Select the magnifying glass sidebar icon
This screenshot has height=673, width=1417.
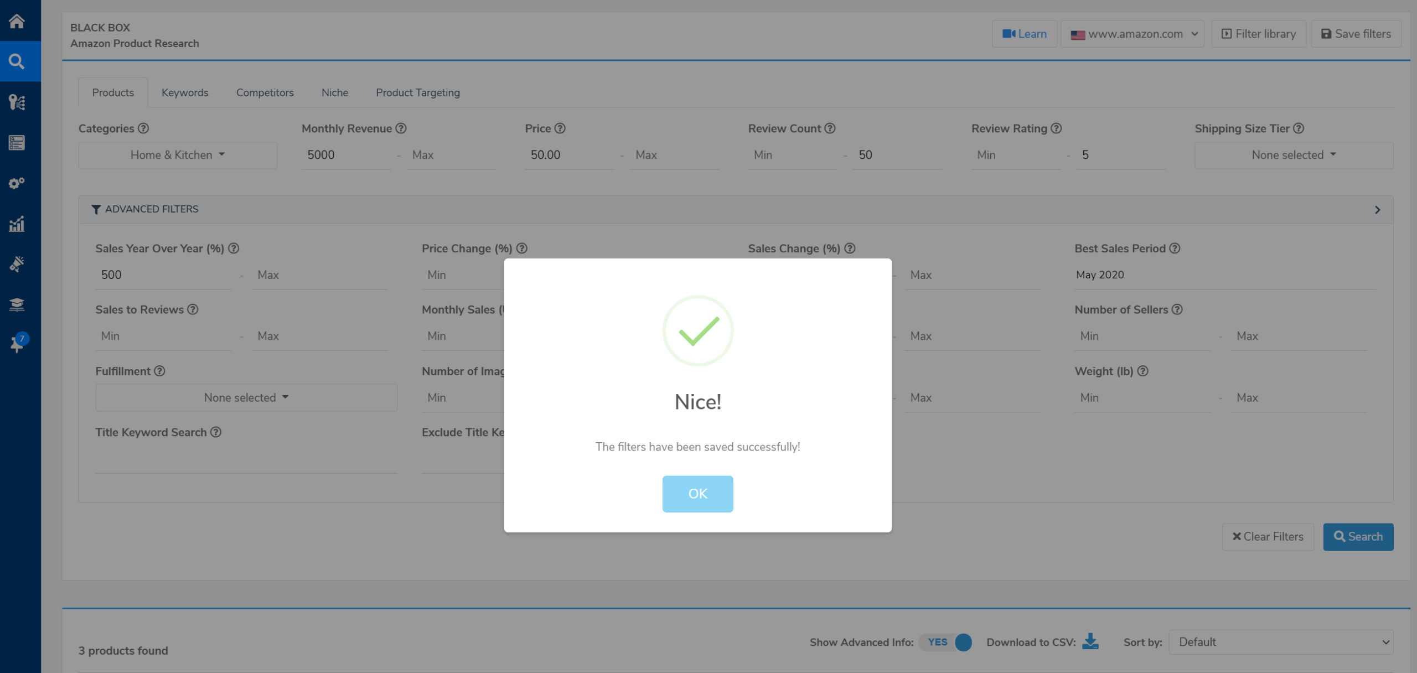click(17, 61)
